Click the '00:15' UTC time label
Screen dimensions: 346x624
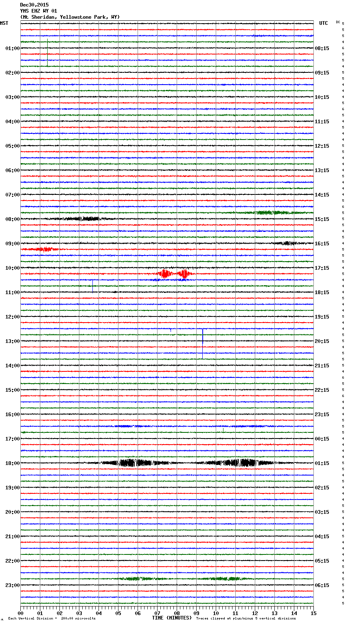click(x=322, y=439)
